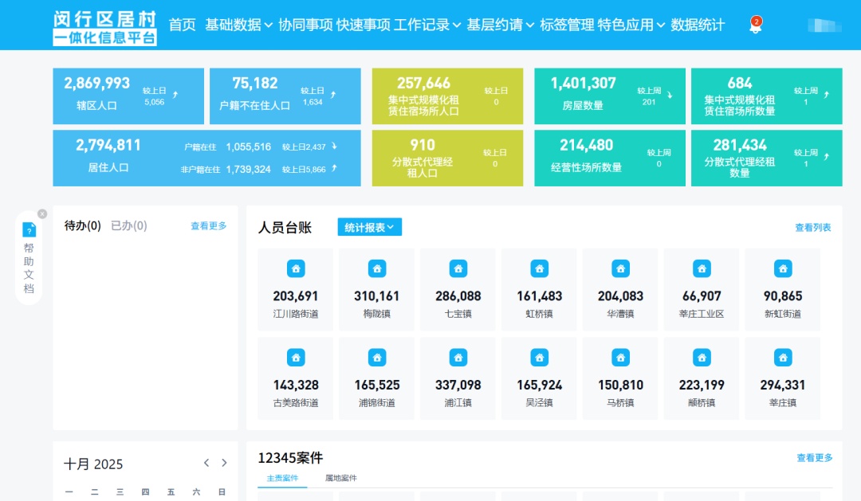Expand the 工作记录 menu
Image resolution: width=861 pixels, height=501 pixels.
427,25
